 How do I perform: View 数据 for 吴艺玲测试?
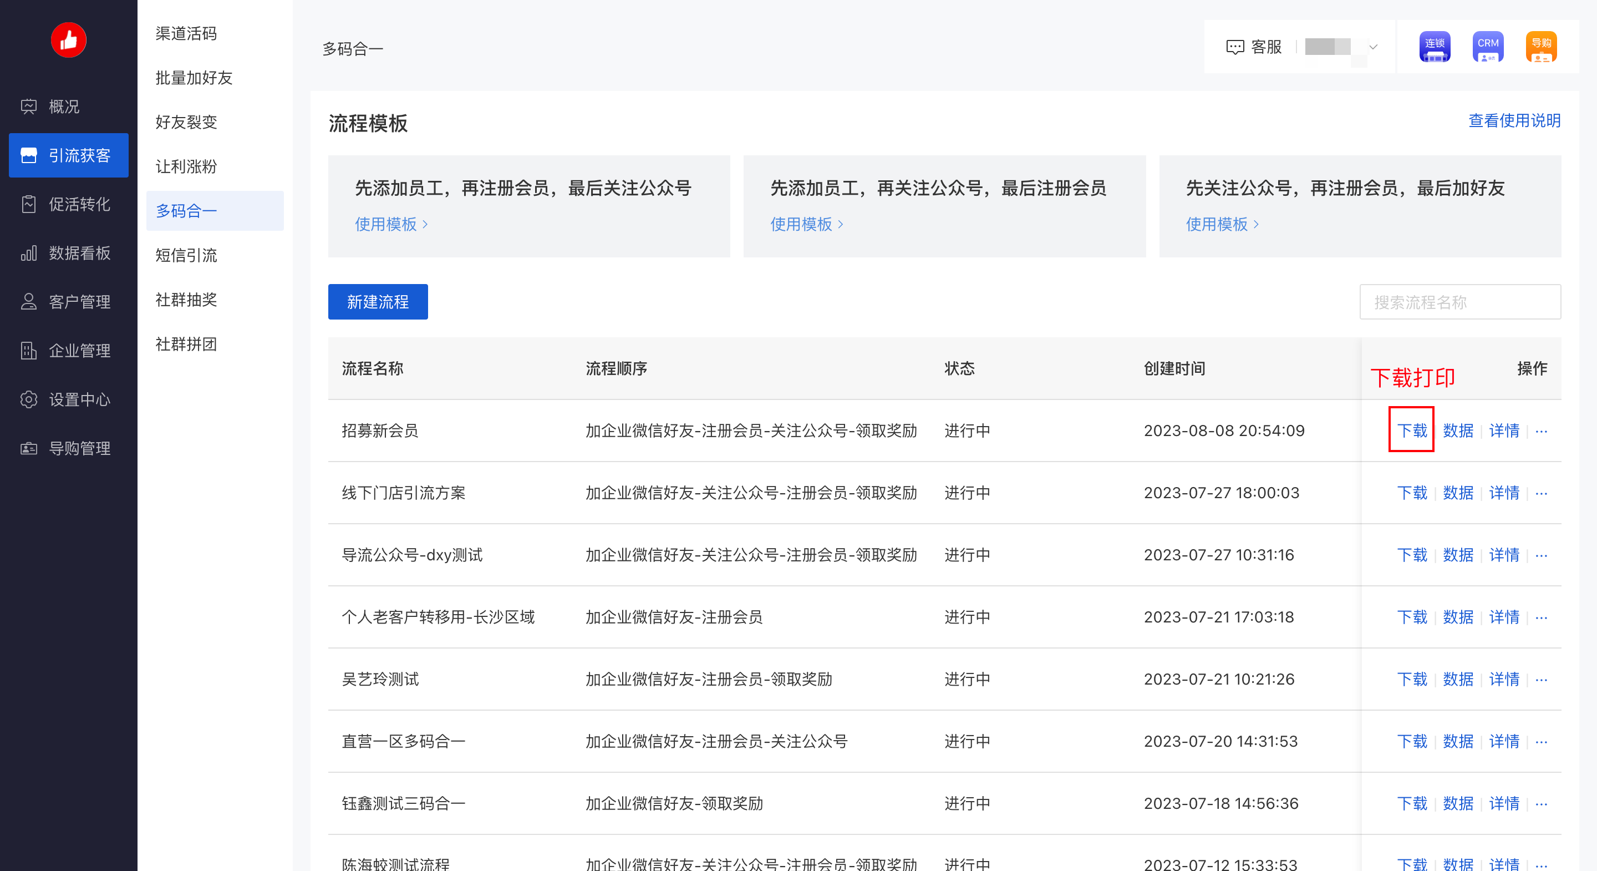click(x=1457, y=678)
